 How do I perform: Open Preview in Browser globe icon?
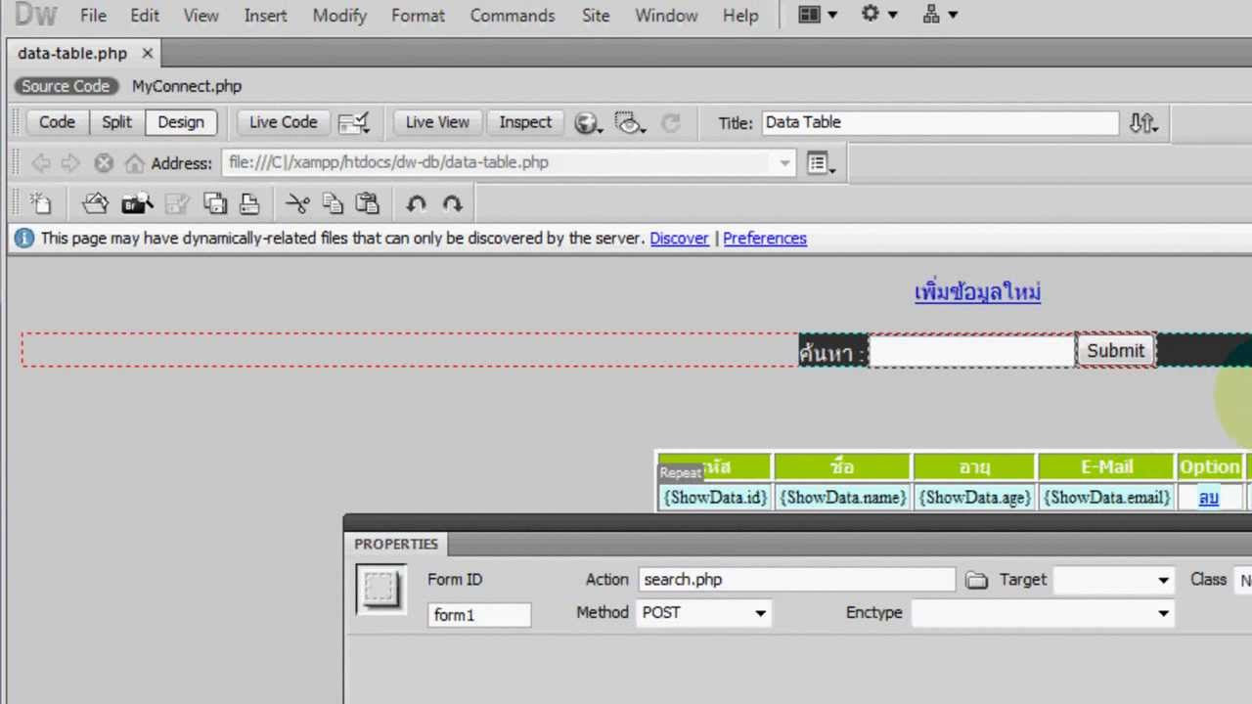point(587,122)
